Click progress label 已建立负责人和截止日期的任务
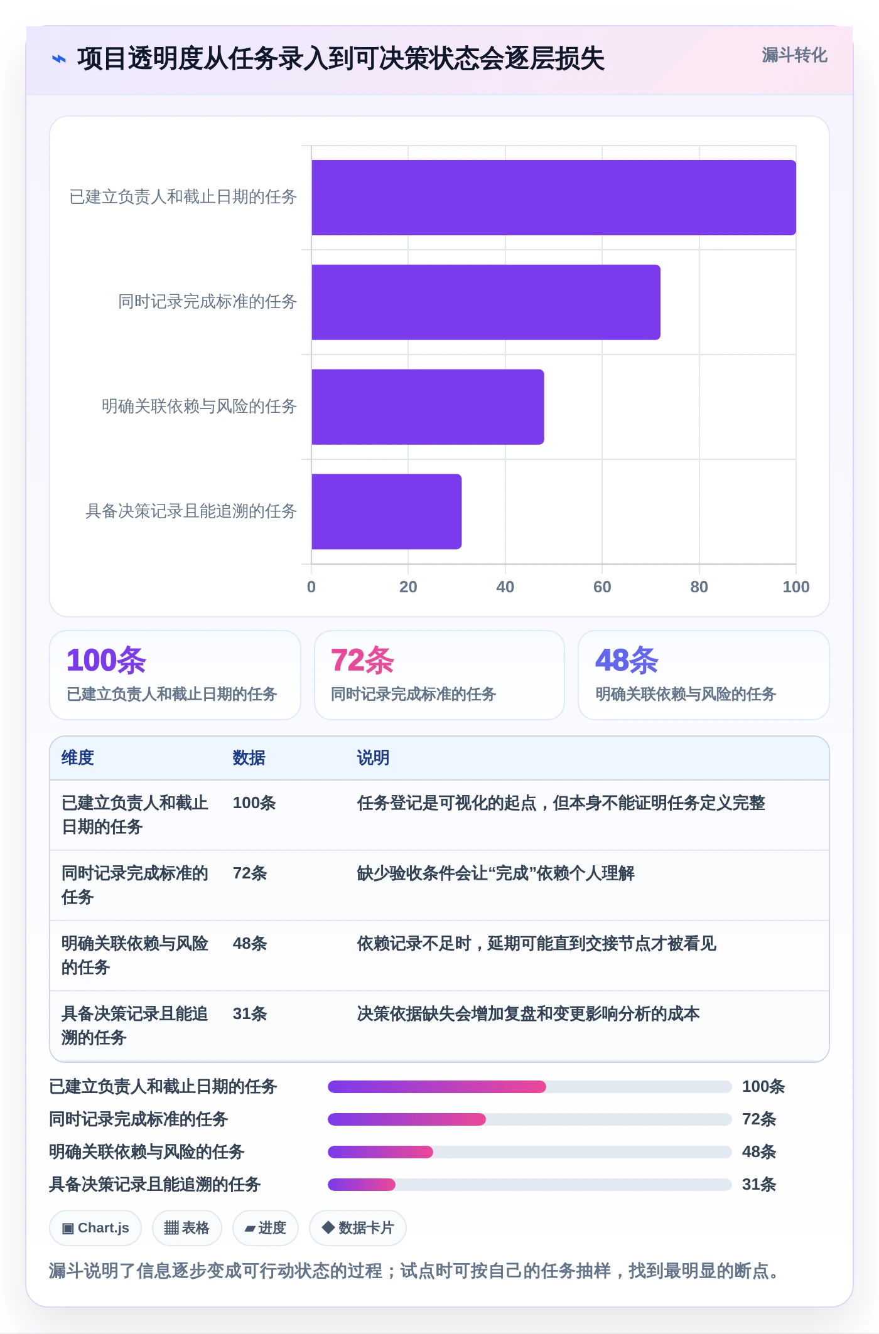Viewport: 879px width, 1334px height. point(163,1087)
